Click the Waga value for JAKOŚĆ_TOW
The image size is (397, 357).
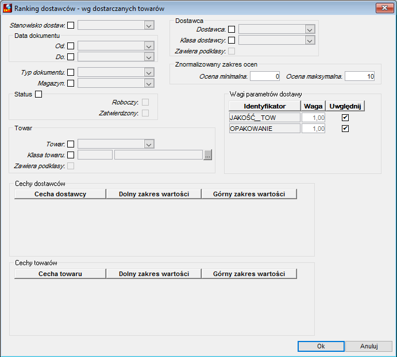click(313, 118)
